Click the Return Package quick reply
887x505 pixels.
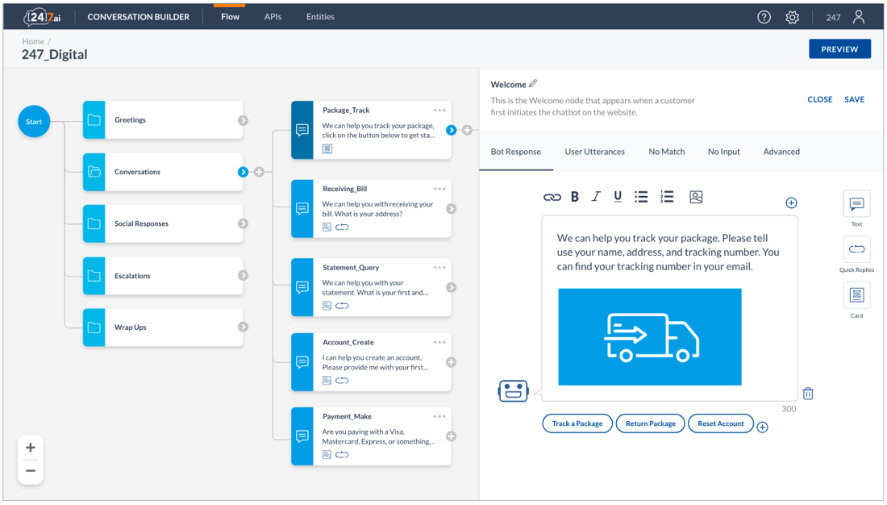pyautogui.click(x=651, y=424)
